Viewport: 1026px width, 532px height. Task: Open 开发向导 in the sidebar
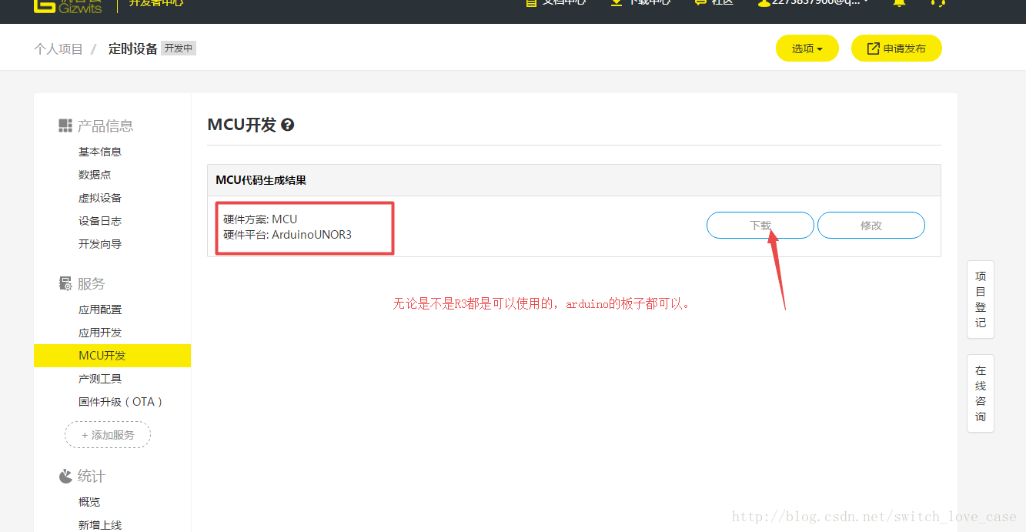[100, 244]
